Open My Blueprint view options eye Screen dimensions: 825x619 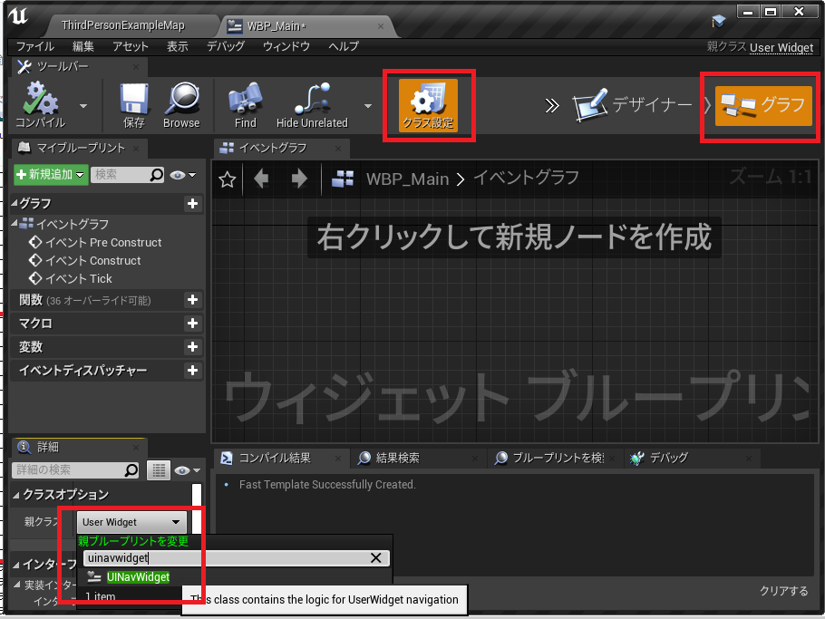click(x=182, y=175)
